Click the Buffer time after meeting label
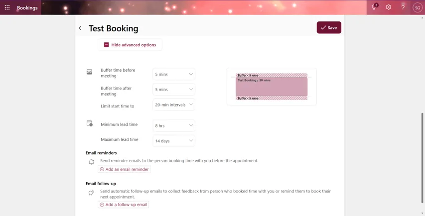Image resolution: width=425 pixels, height=216 pixels. pos(116,91)
